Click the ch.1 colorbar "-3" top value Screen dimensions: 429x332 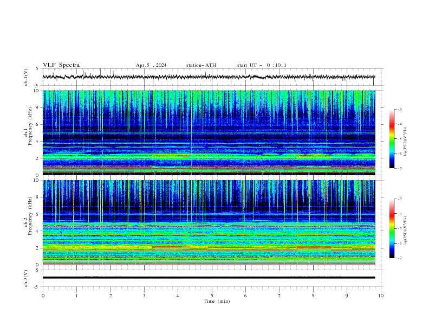coord(399,109)
